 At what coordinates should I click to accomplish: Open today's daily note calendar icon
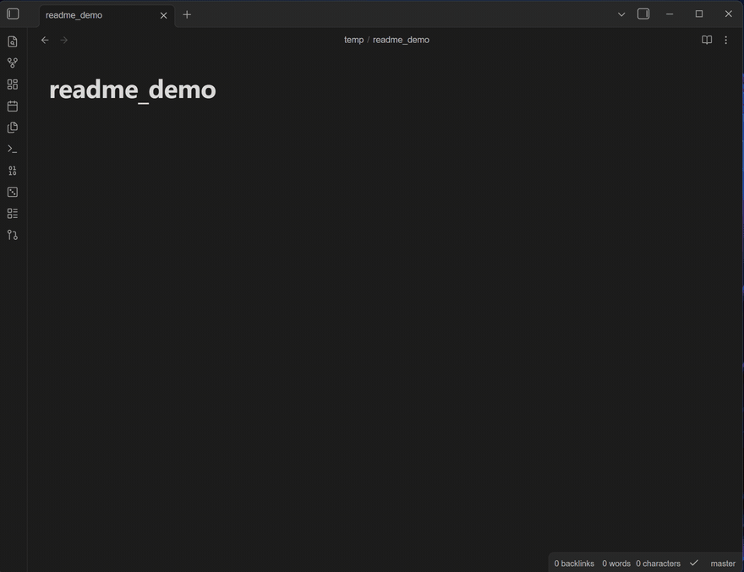13,106
